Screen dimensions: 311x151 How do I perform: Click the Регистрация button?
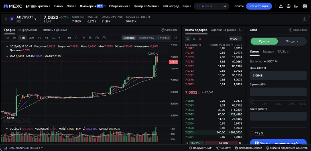259,6
